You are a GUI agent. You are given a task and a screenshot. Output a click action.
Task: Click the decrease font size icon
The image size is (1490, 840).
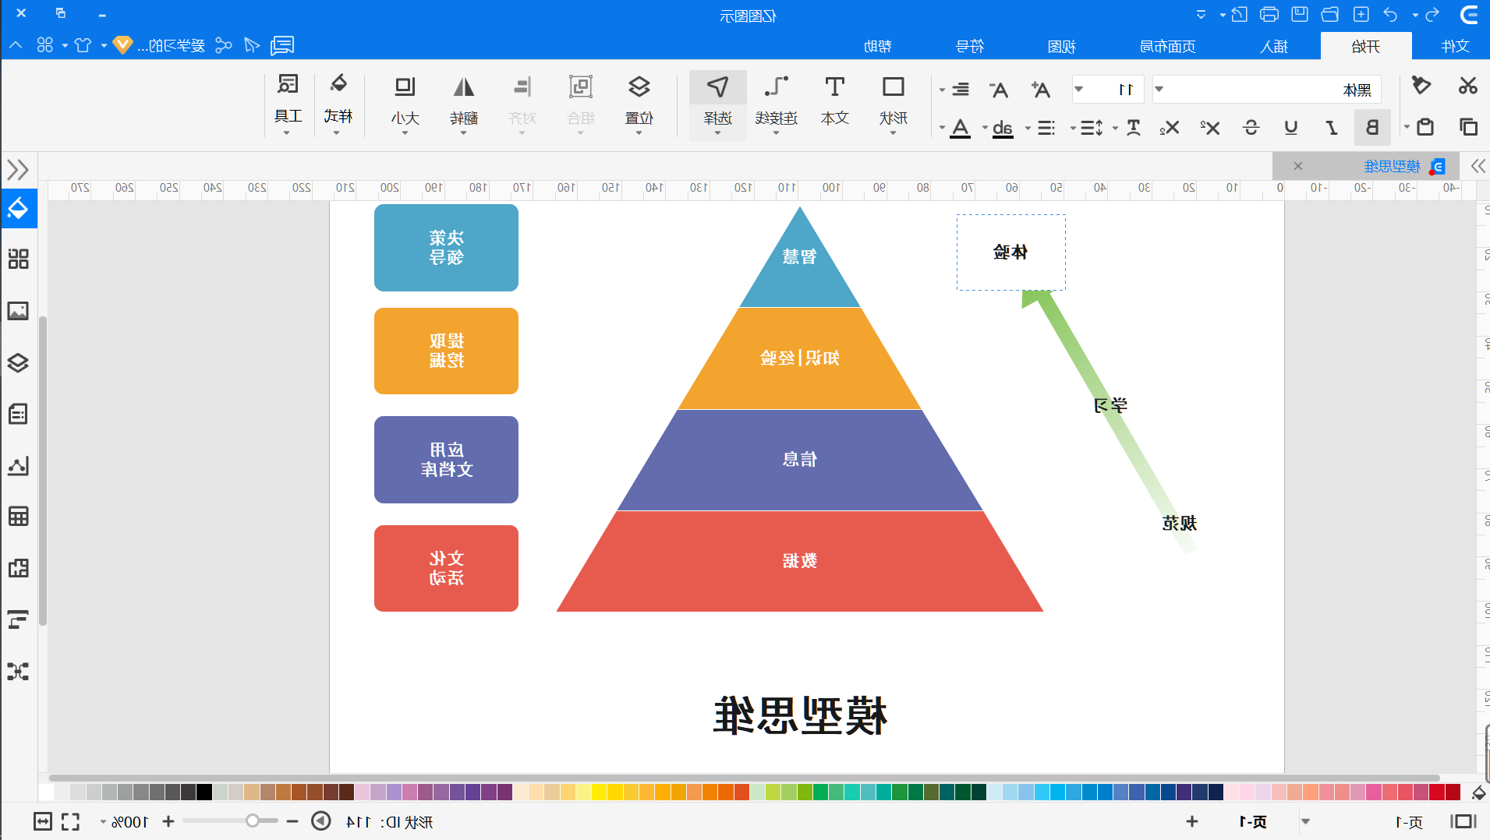click(999, 90)
